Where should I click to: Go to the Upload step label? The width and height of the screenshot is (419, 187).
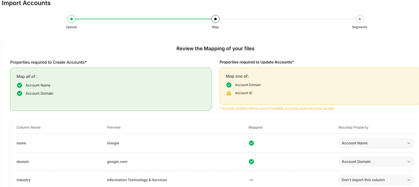pyautogui.click(x=71, y=27)
